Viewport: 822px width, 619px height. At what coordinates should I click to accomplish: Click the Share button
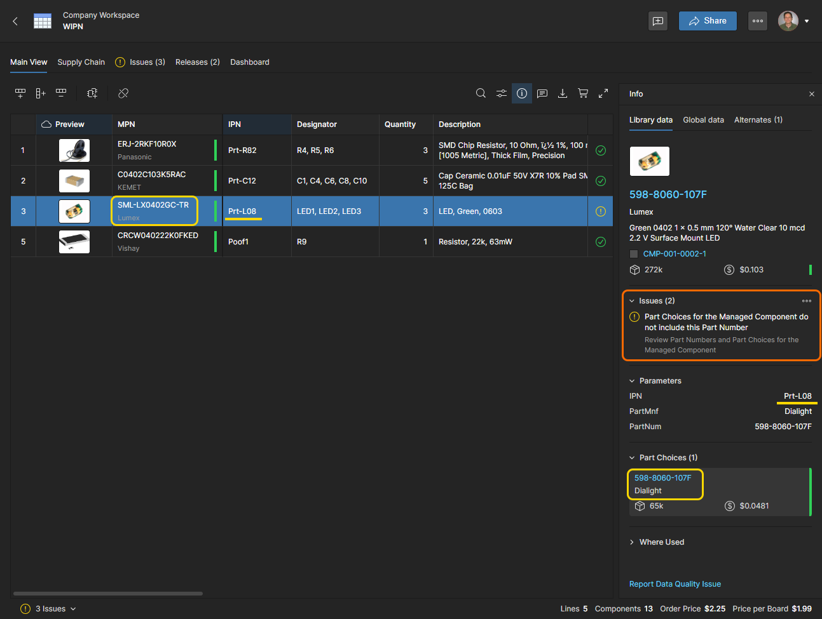pos(708,21)
